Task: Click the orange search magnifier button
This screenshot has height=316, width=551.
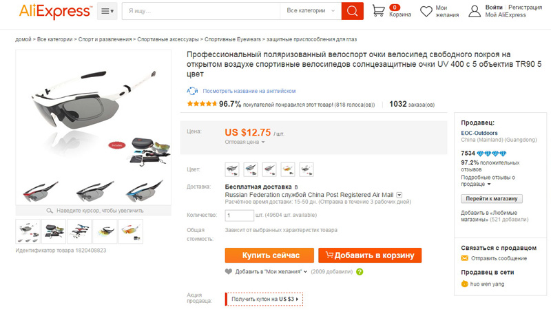Action: (x=352, y=11)
